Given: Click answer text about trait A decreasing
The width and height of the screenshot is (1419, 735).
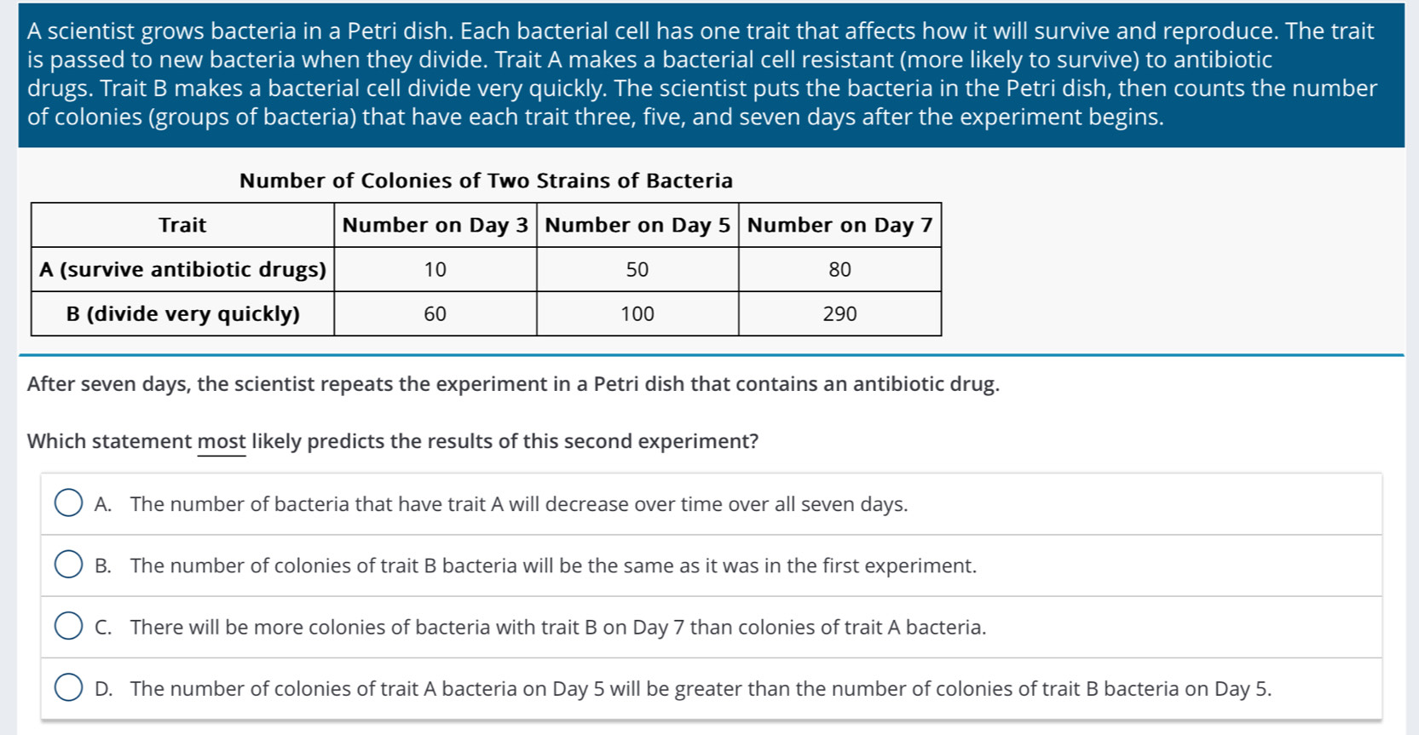Looking at the screenshot, I should coord(519,504).
